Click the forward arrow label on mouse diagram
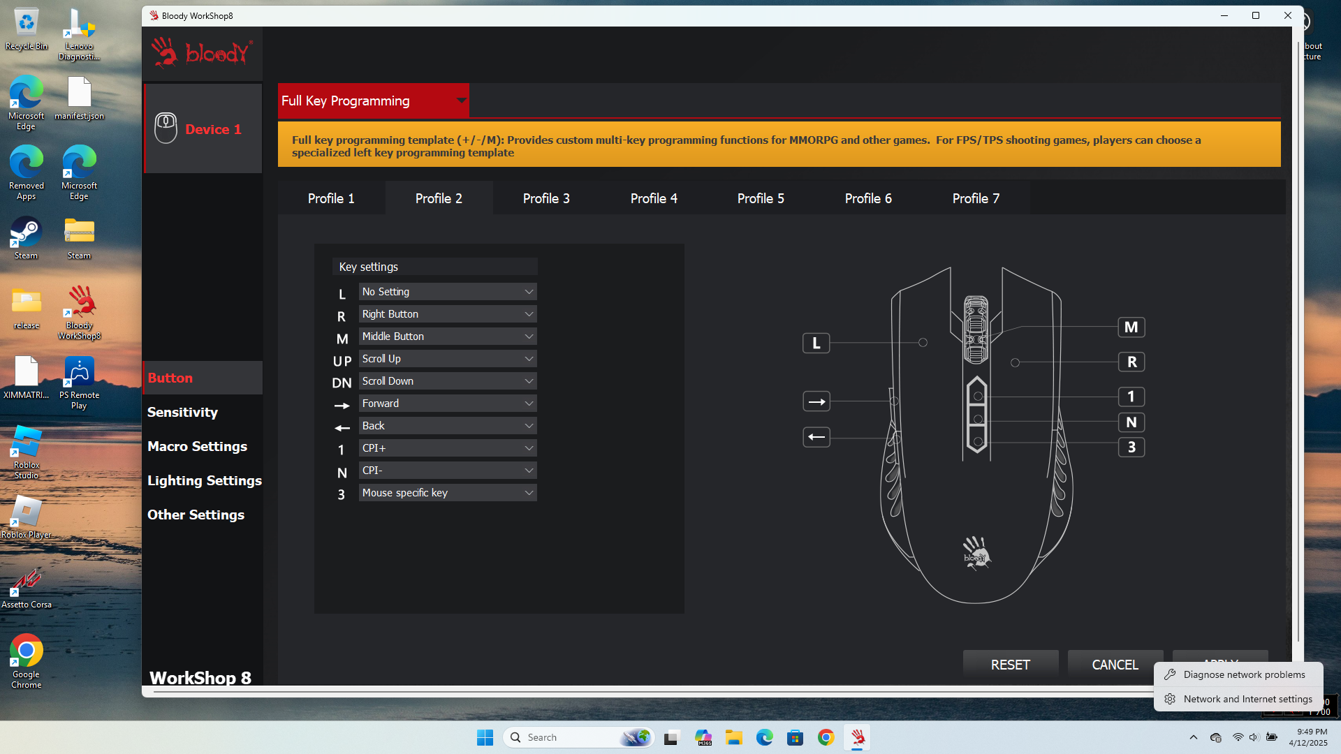Image resolution: width=1341 pixels, height=754 pixels. 816,401
